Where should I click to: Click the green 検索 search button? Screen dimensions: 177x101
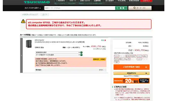[x=121, y=8]
